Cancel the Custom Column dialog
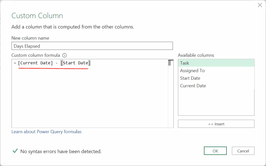 point(243,151)
